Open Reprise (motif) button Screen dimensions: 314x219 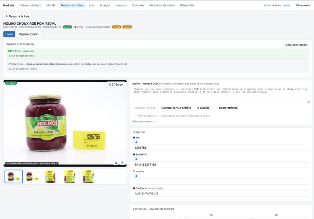coord(29,34)
